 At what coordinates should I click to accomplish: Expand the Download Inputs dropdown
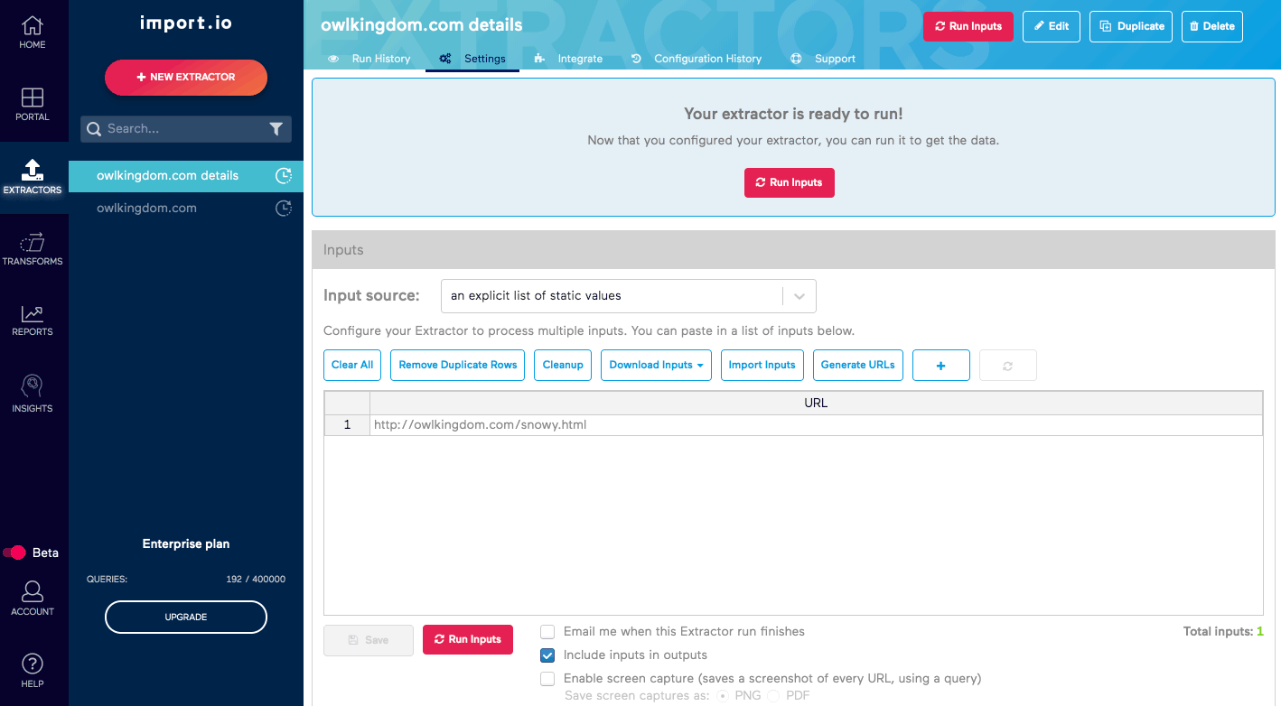pyautogui.click(x=656, y=365)
